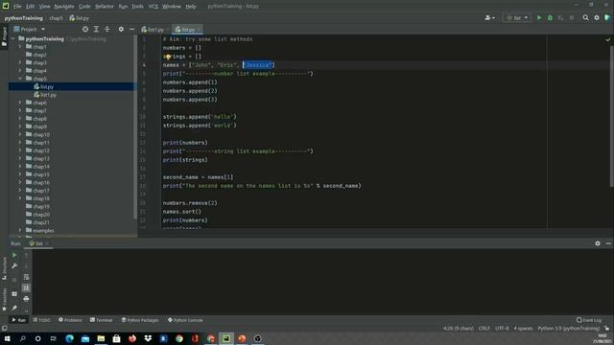The image size is (614, 345).
Task: Toggle the Favorites side tool window button
Action: [x=4, y=300]
